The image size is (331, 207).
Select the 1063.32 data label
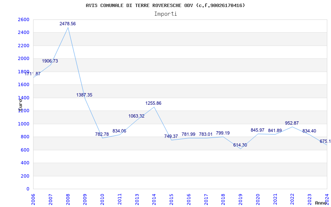[137, 116]
